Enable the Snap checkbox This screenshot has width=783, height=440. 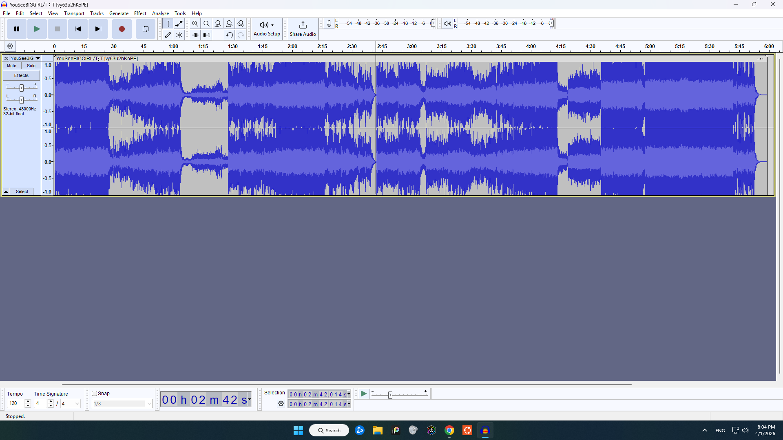click(x=93, y=393)
